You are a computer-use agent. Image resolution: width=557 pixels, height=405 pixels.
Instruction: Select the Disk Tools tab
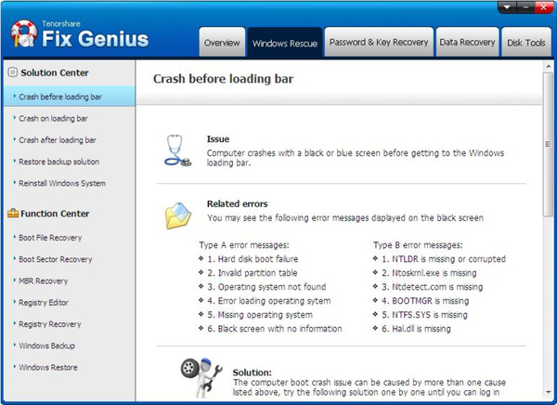(527, 43)
